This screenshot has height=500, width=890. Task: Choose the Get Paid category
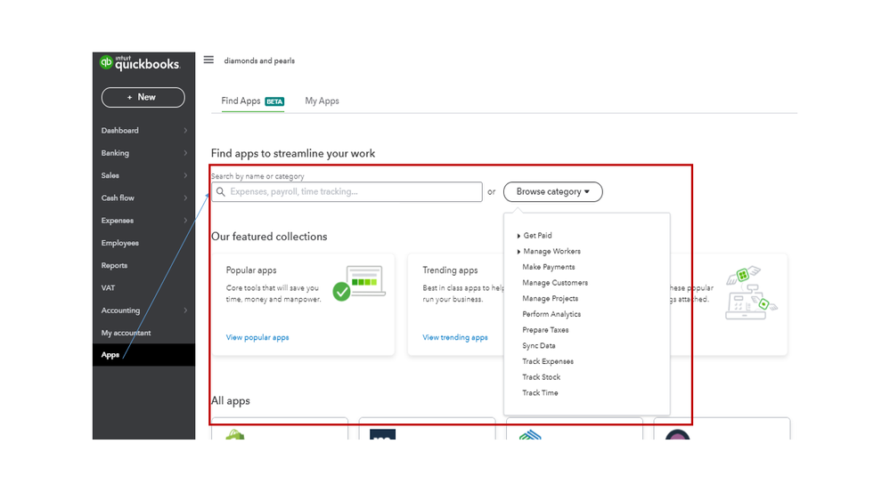pyautogui.click(x=537, y=235)
